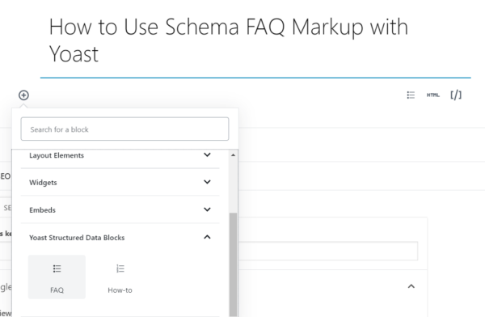Open the Embeds category label

[42, 210]
